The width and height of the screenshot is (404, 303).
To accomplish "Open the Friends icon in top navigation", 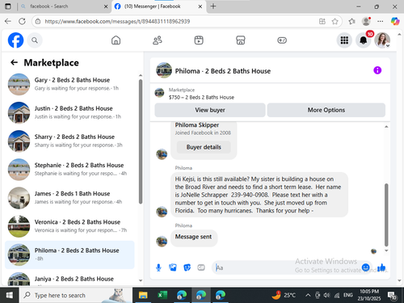I will point(158,40).
